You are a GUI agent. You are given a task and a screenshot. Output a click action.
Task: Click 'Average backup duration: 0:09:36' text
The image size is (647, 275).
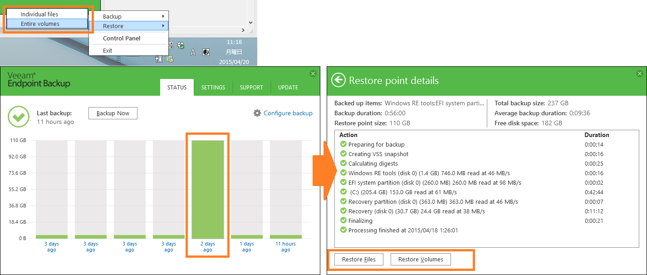(x=542, y=113)
